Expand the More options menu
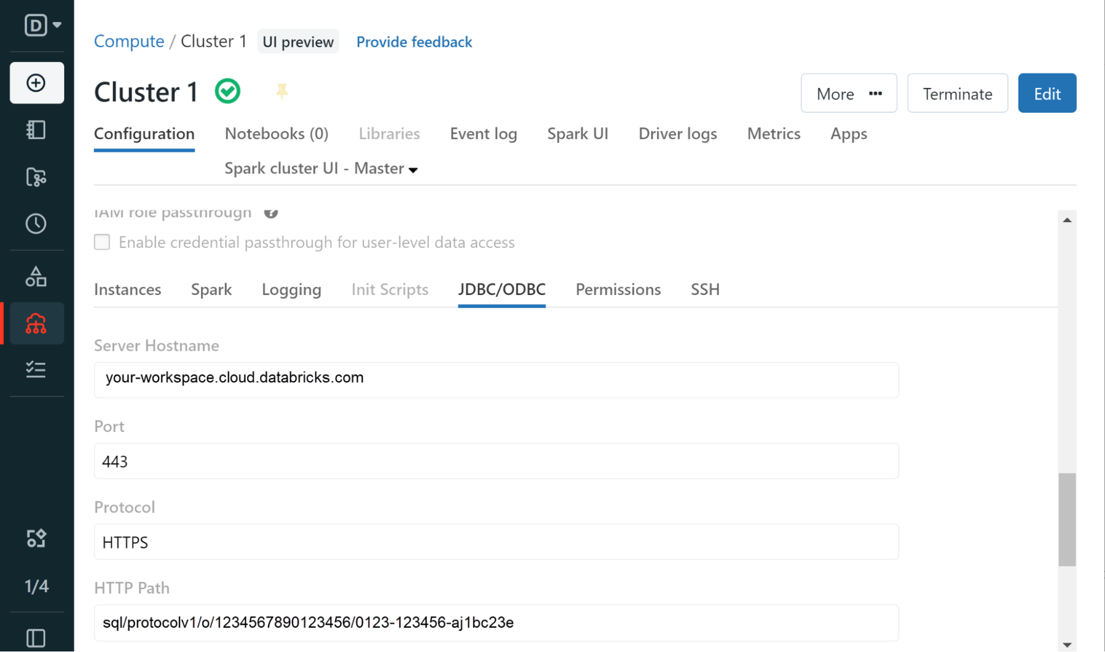 [849, 93]
